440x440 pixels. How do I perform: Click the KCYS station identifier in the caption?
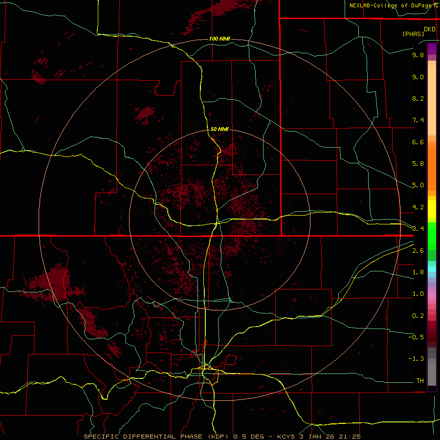287,437
